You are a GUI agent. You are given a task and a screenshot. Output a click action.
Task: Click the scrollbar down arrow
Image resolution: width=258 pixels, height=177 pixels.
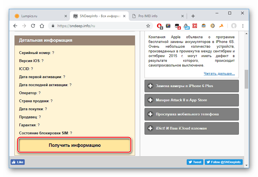pyautogui.click(x=246, y=165)
